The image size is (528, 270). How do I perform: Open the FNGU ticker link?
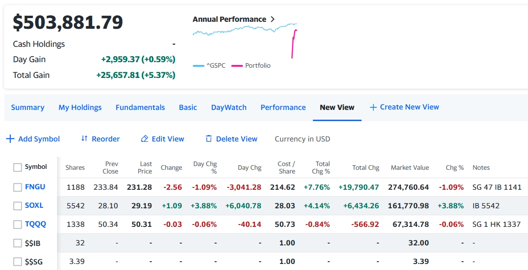pos(35,187)
